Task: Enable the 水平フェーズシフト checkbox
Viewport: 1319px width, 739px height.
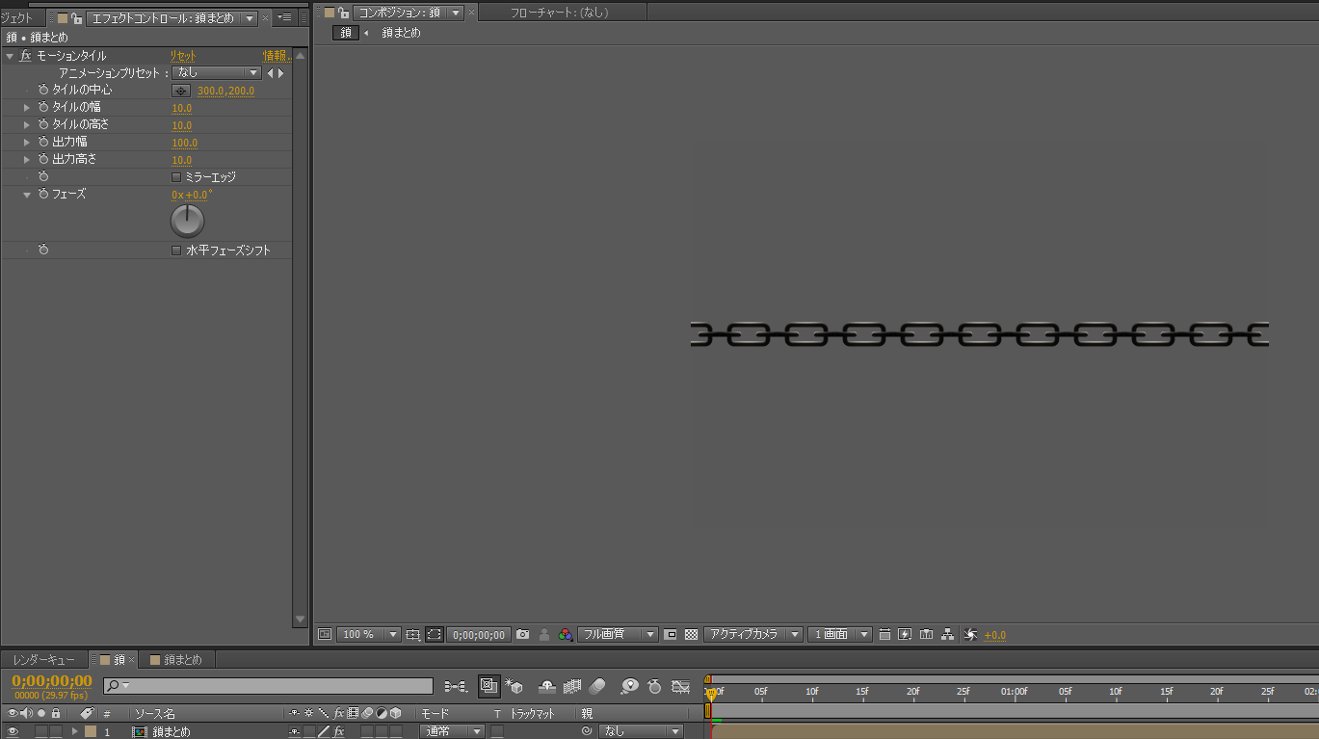Action: pyautogui.click(x=176, y=251)
